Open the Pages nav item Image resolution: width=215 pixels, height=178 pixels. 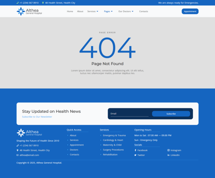[x=107, y=11]
